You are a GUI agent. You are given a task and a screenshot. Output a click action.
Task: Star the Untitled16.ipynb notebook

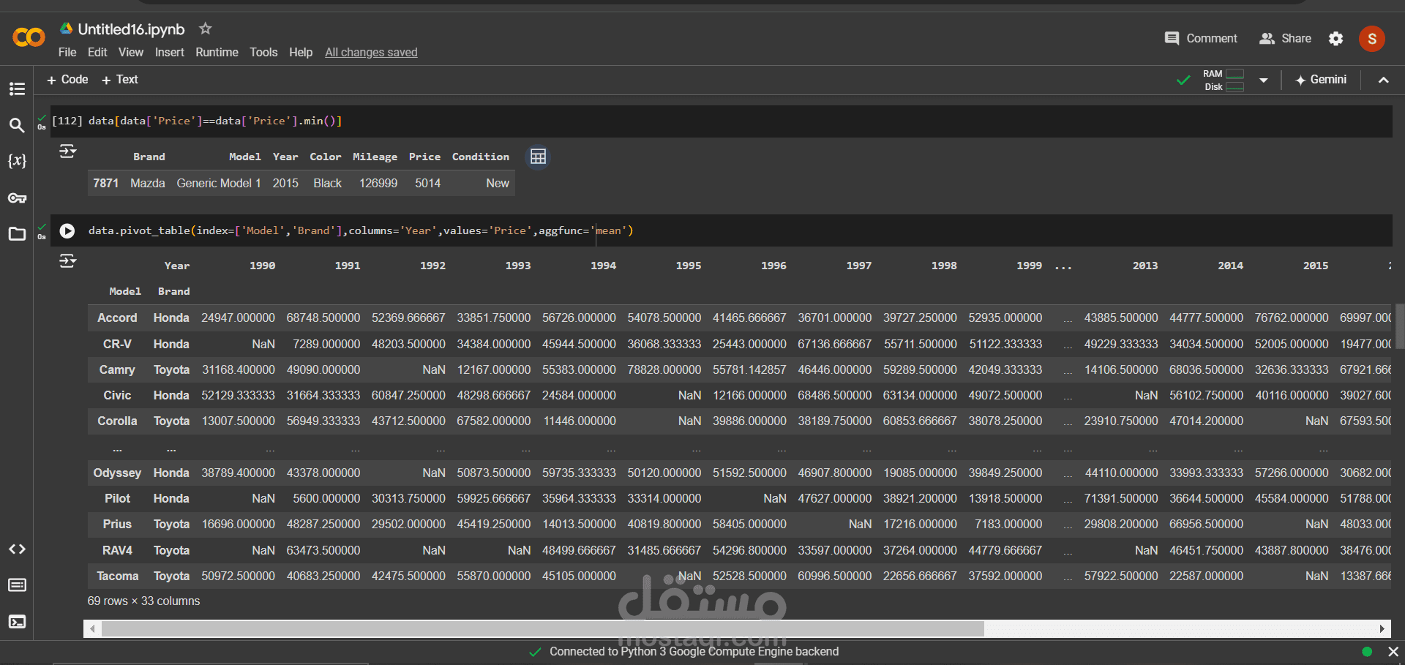(x=206, y=29)
